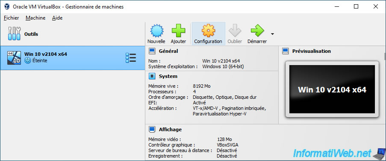The height and width of the screenshot is (161, 386).
Task: Click the Éteinte power state icon
Action: (x=28, y=60)
